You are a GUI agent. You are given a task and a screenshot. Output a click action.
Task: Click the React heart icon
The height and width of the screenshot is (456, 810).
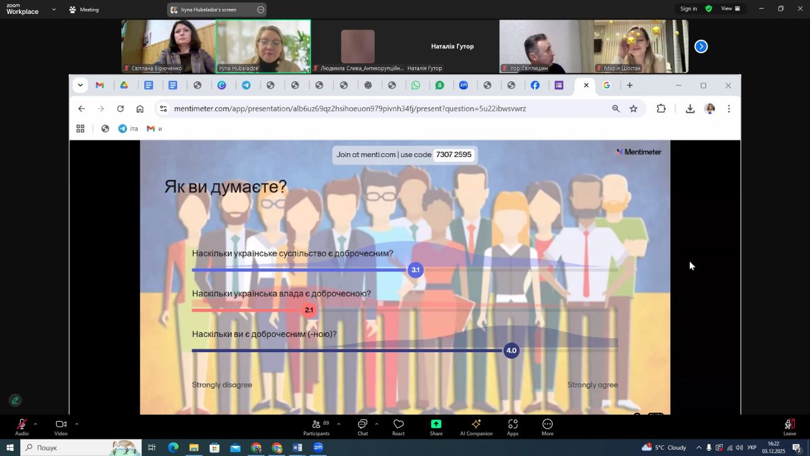coord(398,425)
